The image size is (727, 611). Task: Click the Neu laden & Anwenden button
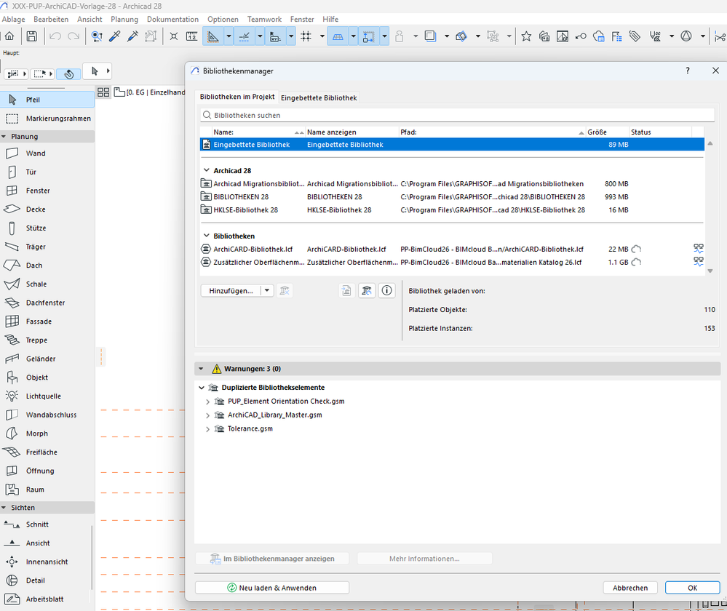point(272,588)
